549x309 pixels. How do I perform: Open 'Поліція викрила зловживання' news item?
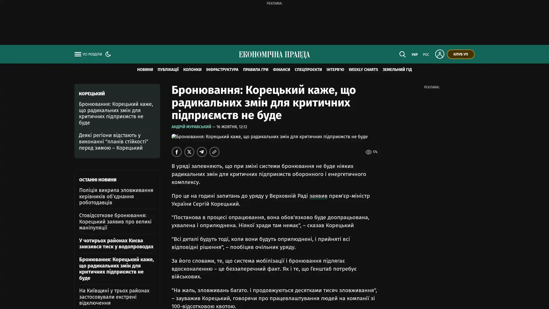point(116,197)
